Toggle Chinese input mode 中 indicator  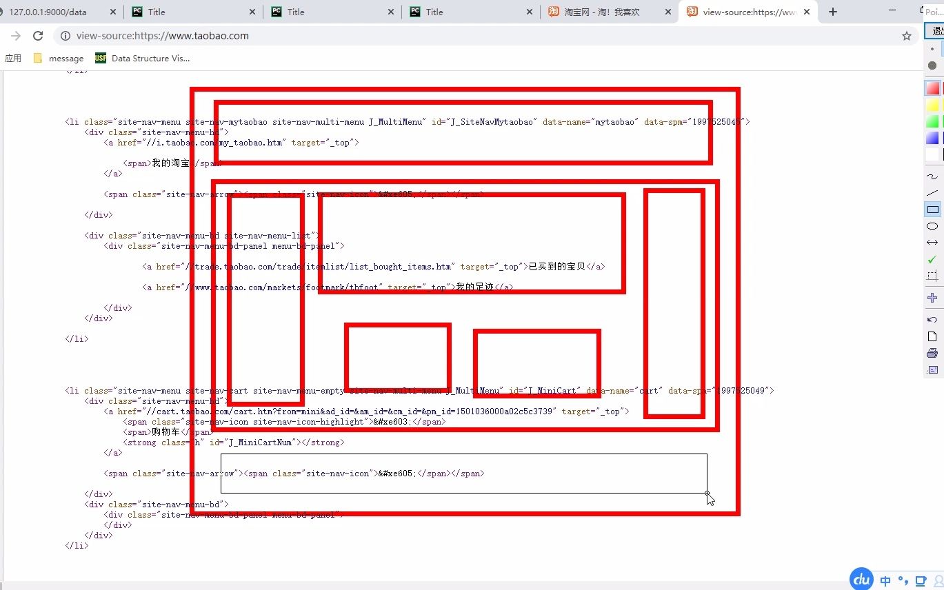pyautogui.click(x=885, y=581)
